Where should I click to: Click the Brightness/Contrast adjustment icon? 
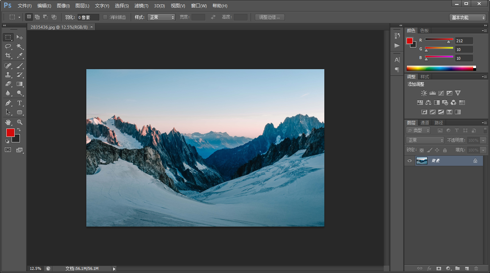click(x=424, y=93)
